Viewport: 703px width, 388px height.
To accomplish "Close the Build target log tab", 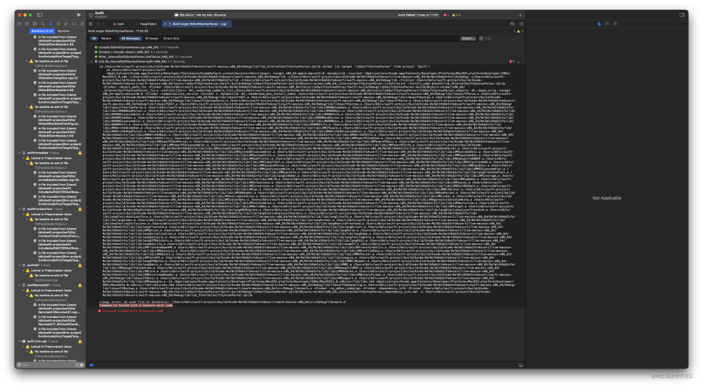I will 165,23.
